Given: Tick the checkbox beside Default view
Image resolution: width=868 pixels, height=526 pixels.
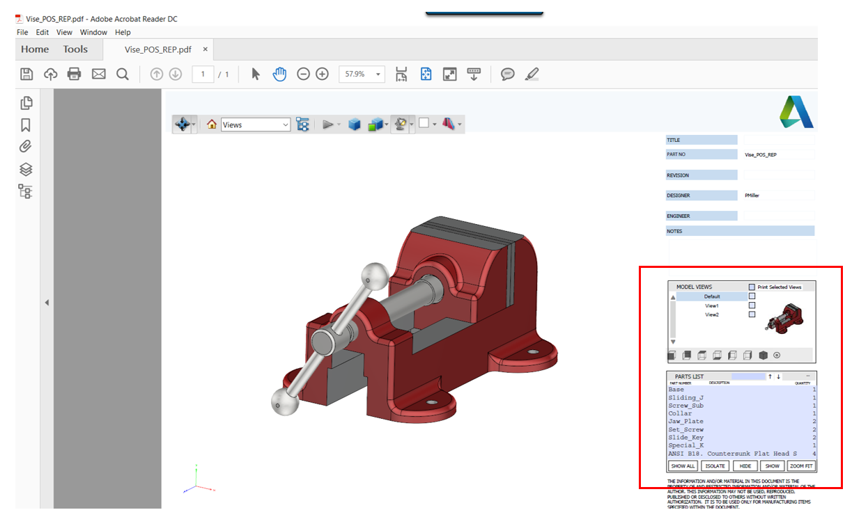Looking at the screenshot, I should (x=752, y=296).
